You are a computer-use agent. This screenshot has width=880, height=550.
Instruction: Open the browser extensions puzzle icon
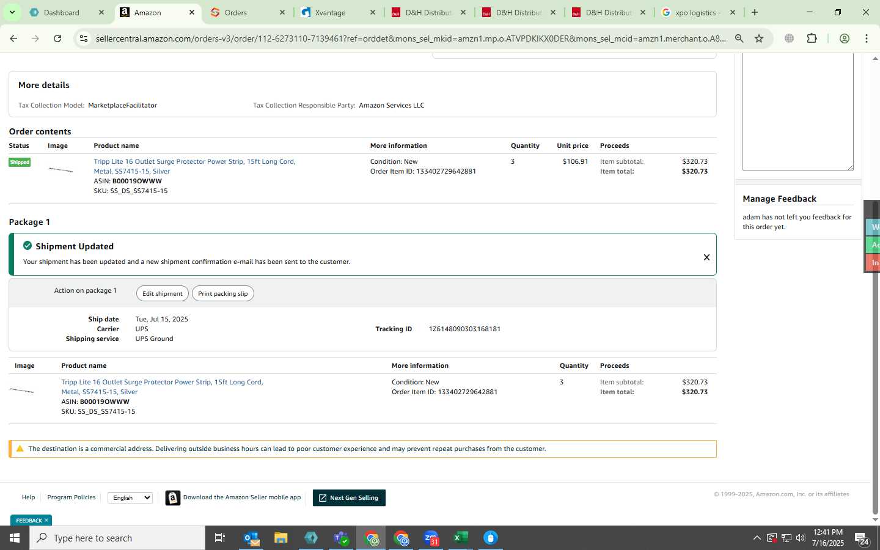point(812,38)
